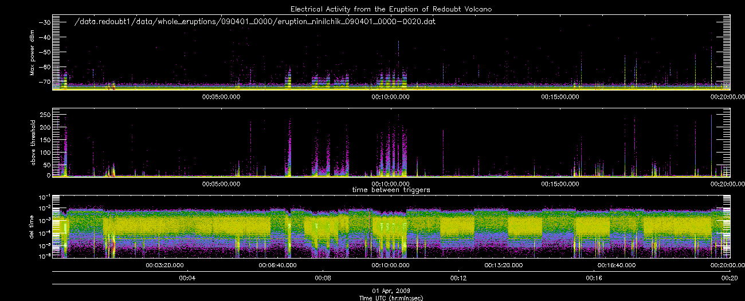Click the 00:10:00.000 label under the max power plot
Viewport: 745px width, 301px height.
click(391, 97)
